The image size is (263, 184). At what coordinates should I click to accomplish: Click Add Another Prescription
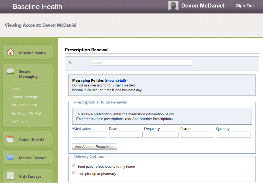pyautogui.click(x=95, y=146)
